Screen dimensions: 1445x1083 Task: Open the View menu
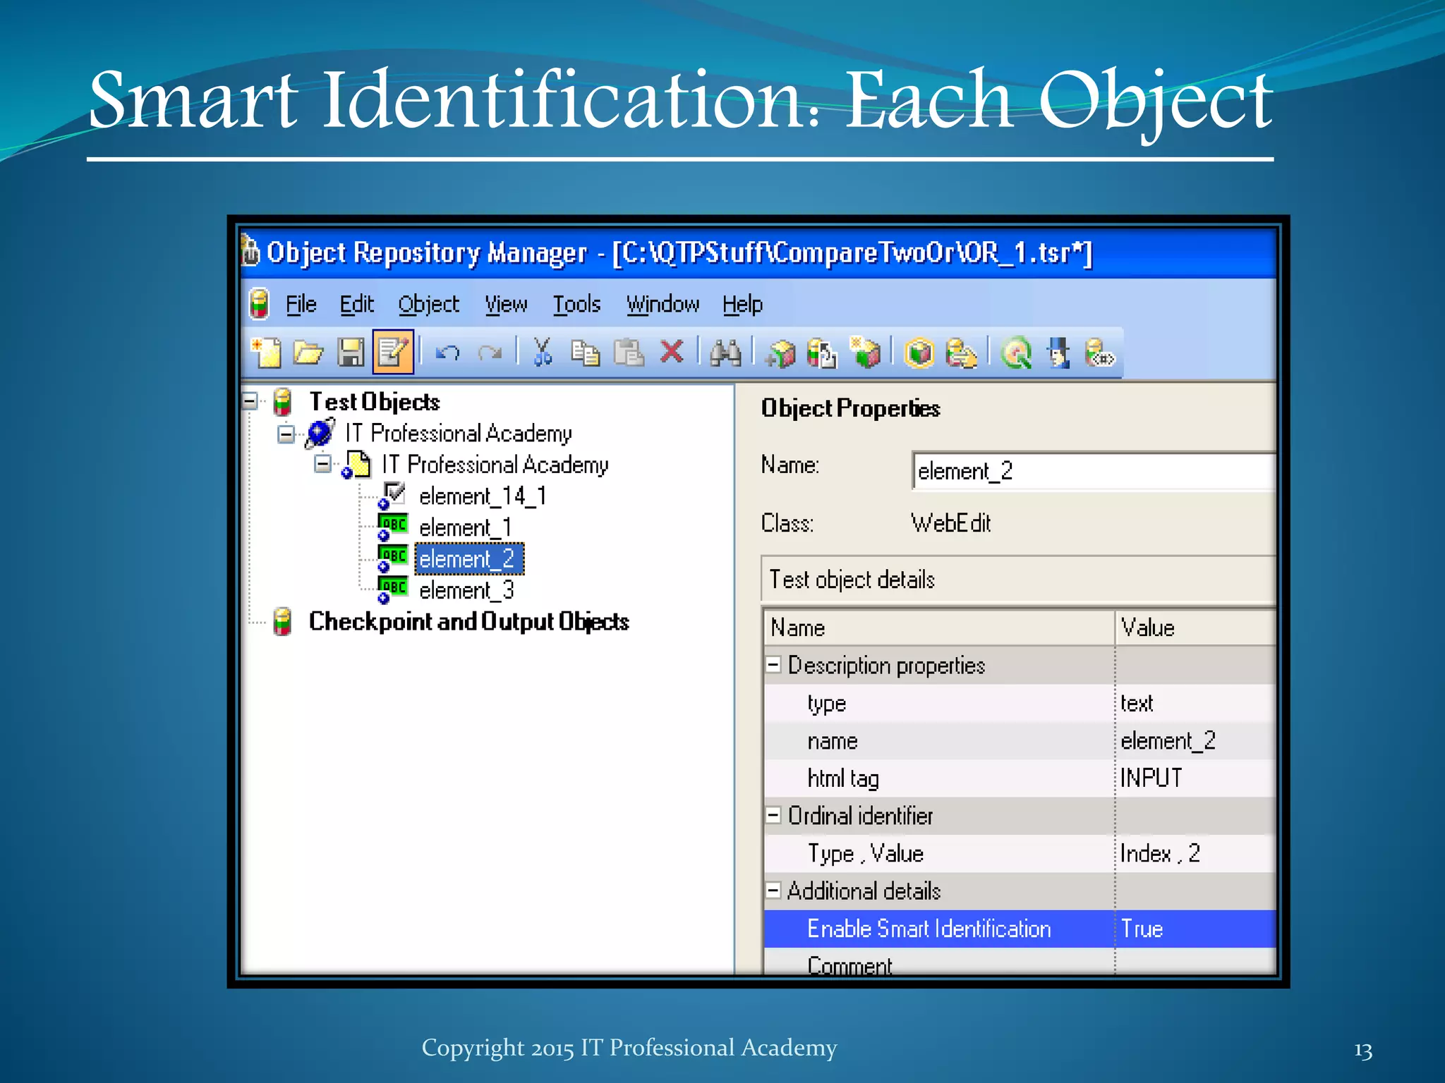pos(506,305)
